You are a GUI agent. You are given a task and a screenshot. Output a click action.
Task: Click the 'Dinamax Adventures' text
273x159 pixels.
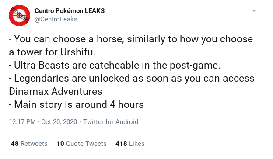pyautogui.click(x=56, y=91)
